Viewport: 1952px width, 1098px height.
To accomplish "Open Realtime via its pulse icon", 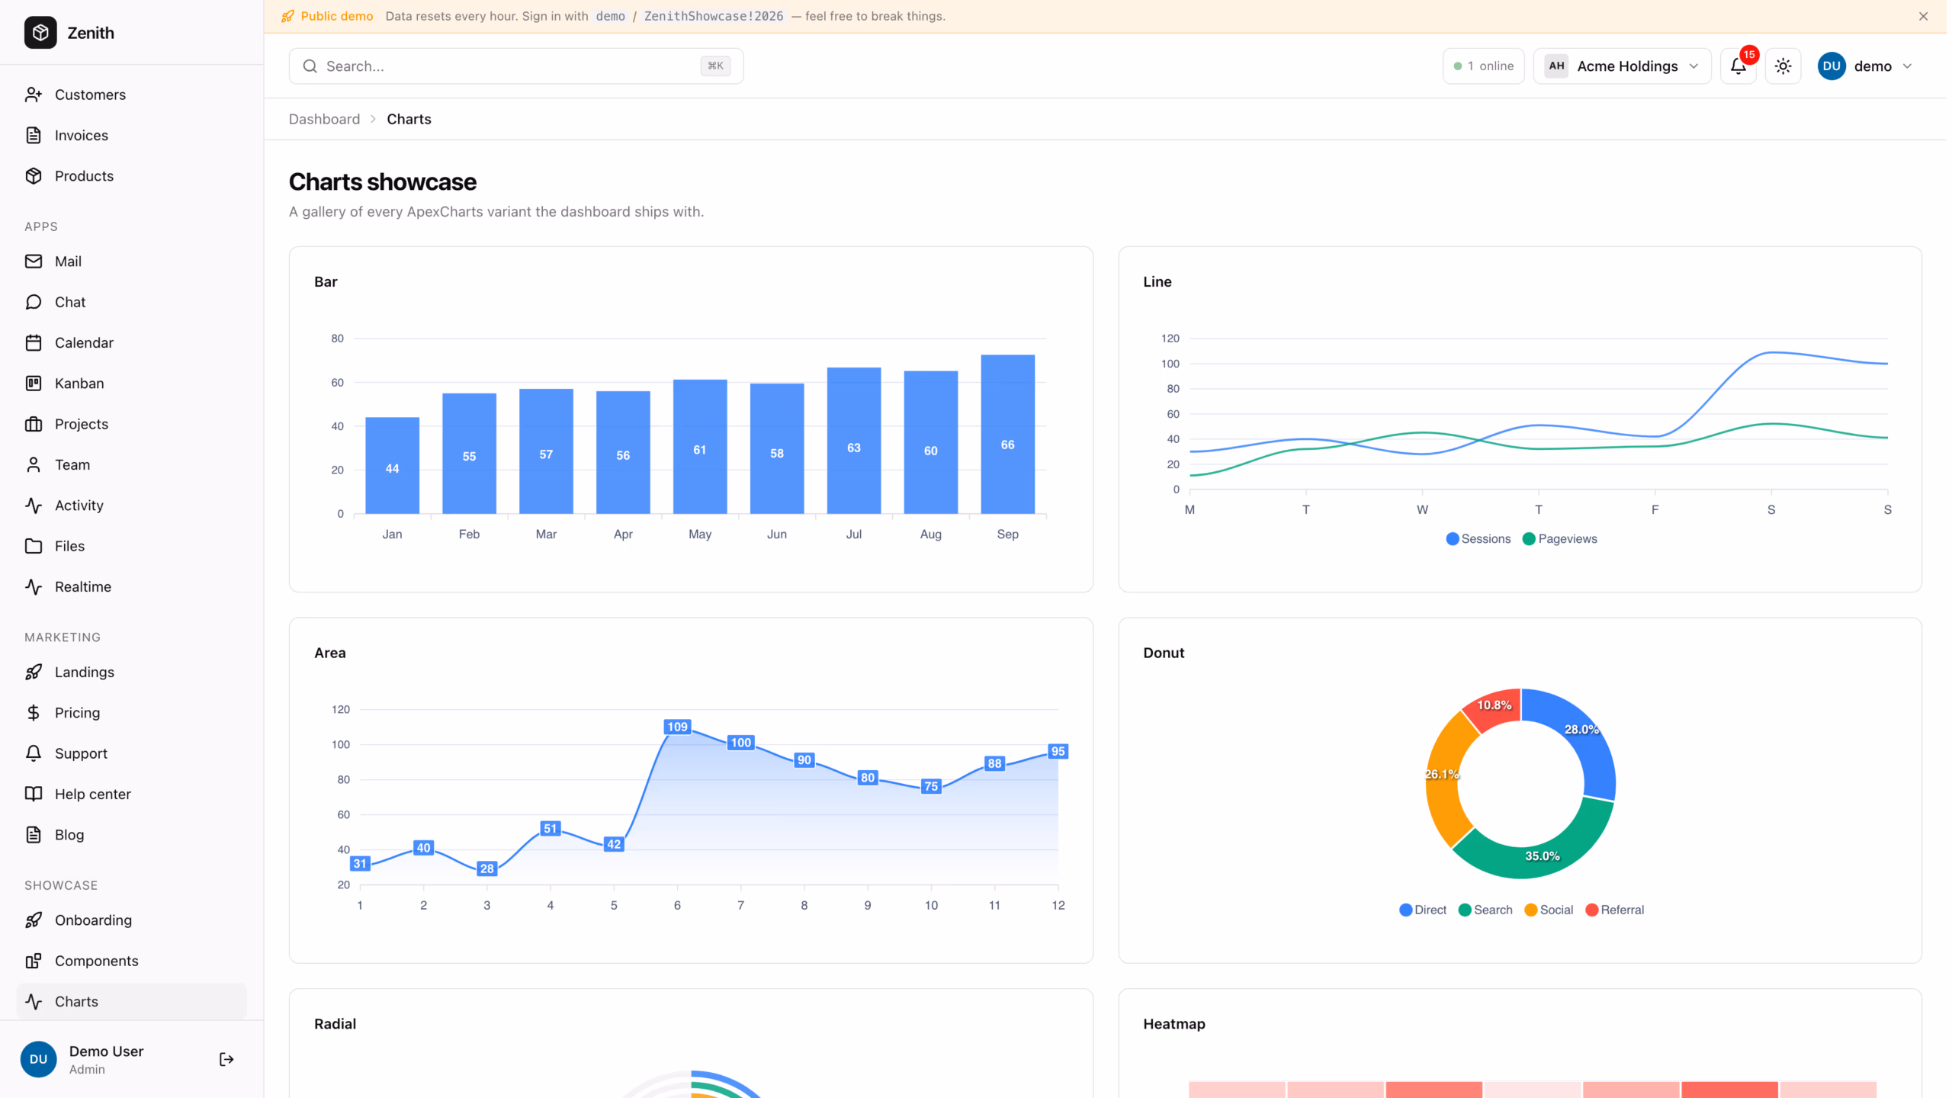I will tap(34, 587).
